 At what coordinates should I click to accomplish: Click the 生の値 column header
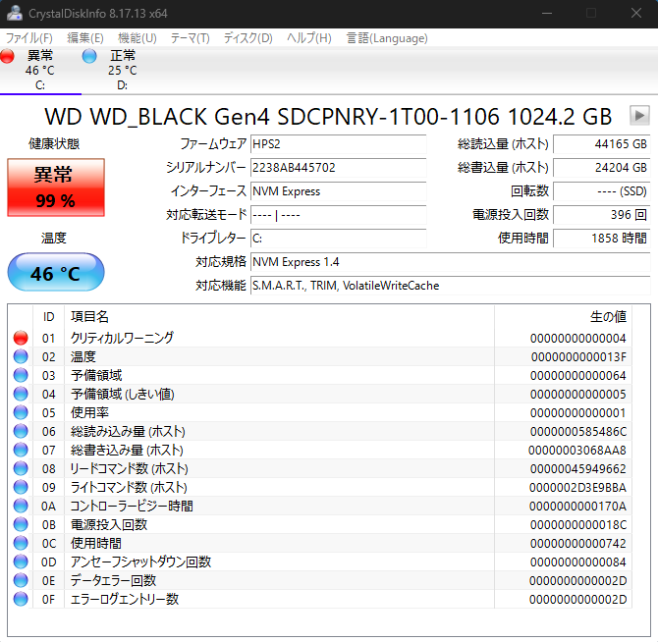pos(563,317)
